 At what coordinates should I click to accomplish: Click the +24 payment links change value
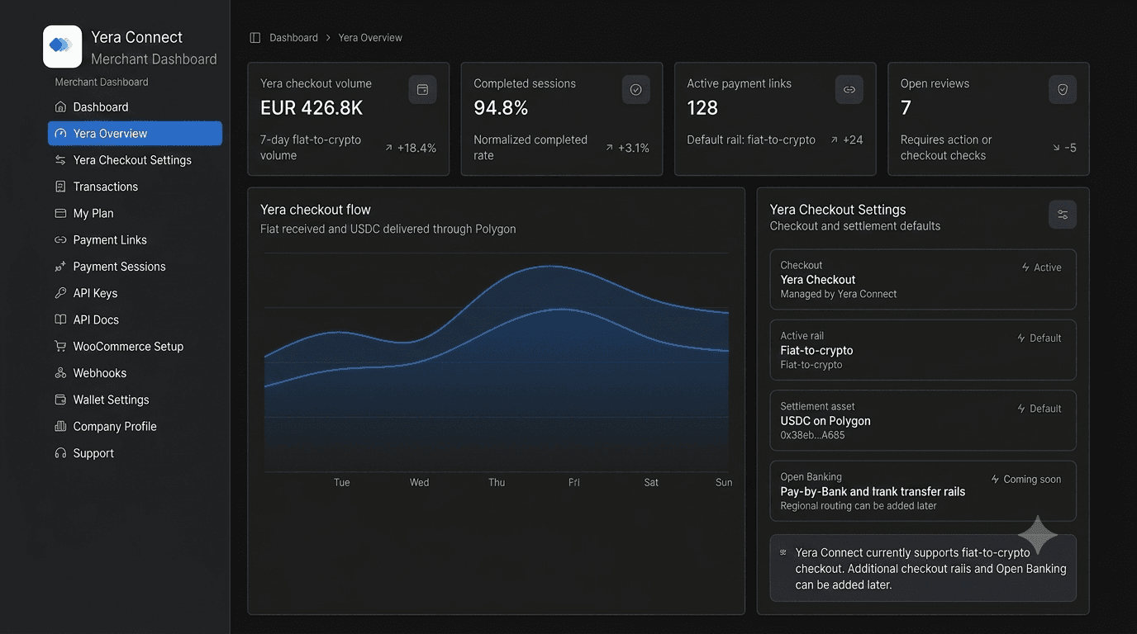point(847,140)
